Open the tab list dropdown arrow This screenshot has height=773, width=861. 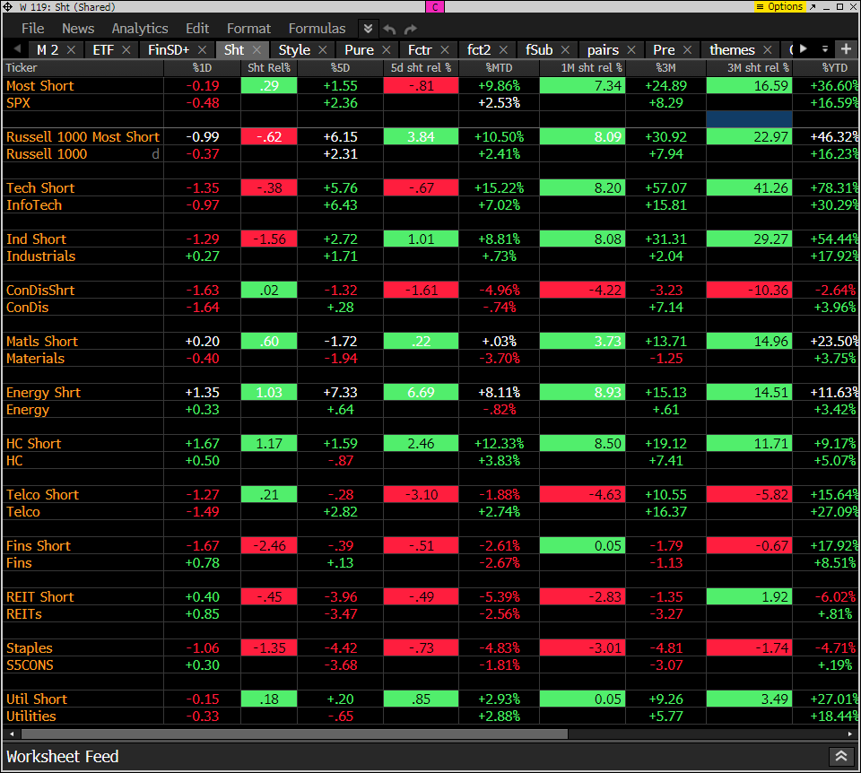coord(824,49)
